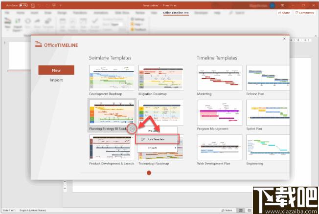Click the Save icon in title bar
Viewport: 319px width, 214px height.
coord(33,5)
